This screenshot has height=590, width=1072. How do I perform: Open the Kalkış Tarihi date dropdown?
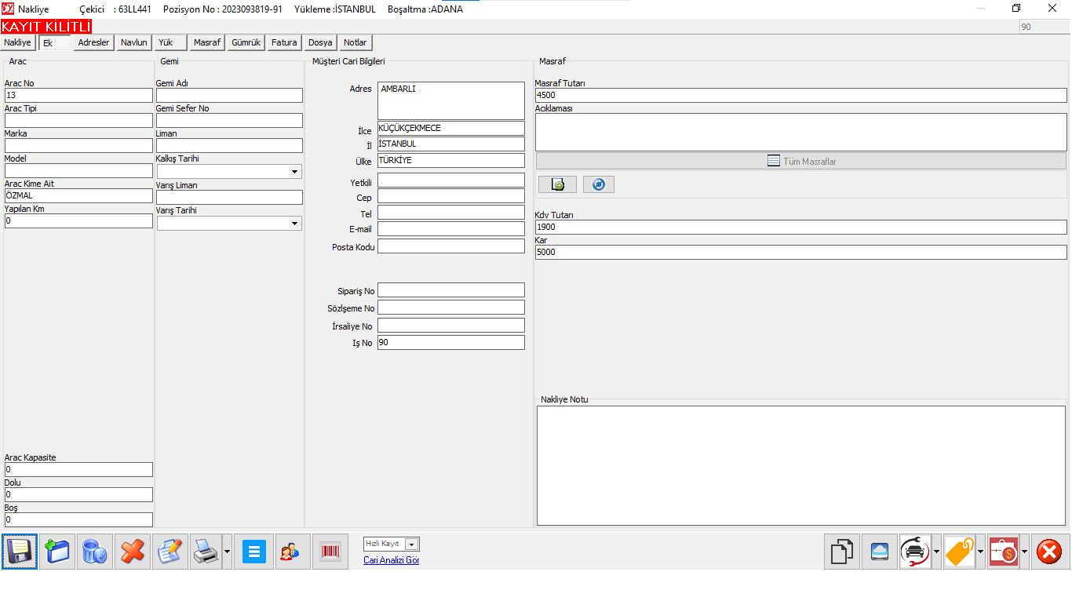[x=294, y=172]
